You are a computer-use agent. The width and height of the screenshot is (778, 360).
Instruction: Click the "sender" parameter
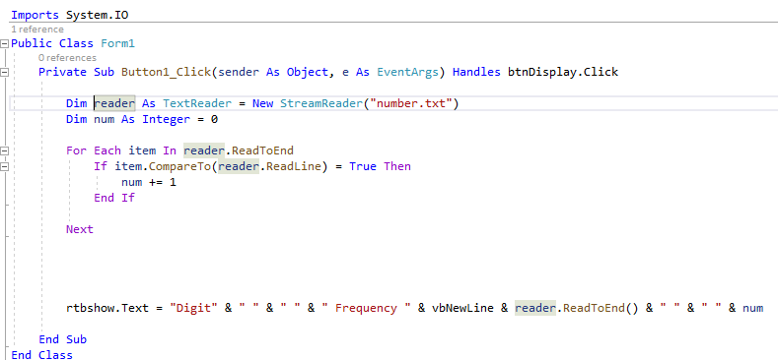[x=239, y=73]
